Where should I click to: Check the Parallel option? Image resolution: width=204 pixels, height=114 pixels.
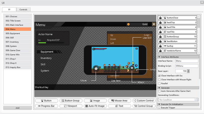click(159, 84)
